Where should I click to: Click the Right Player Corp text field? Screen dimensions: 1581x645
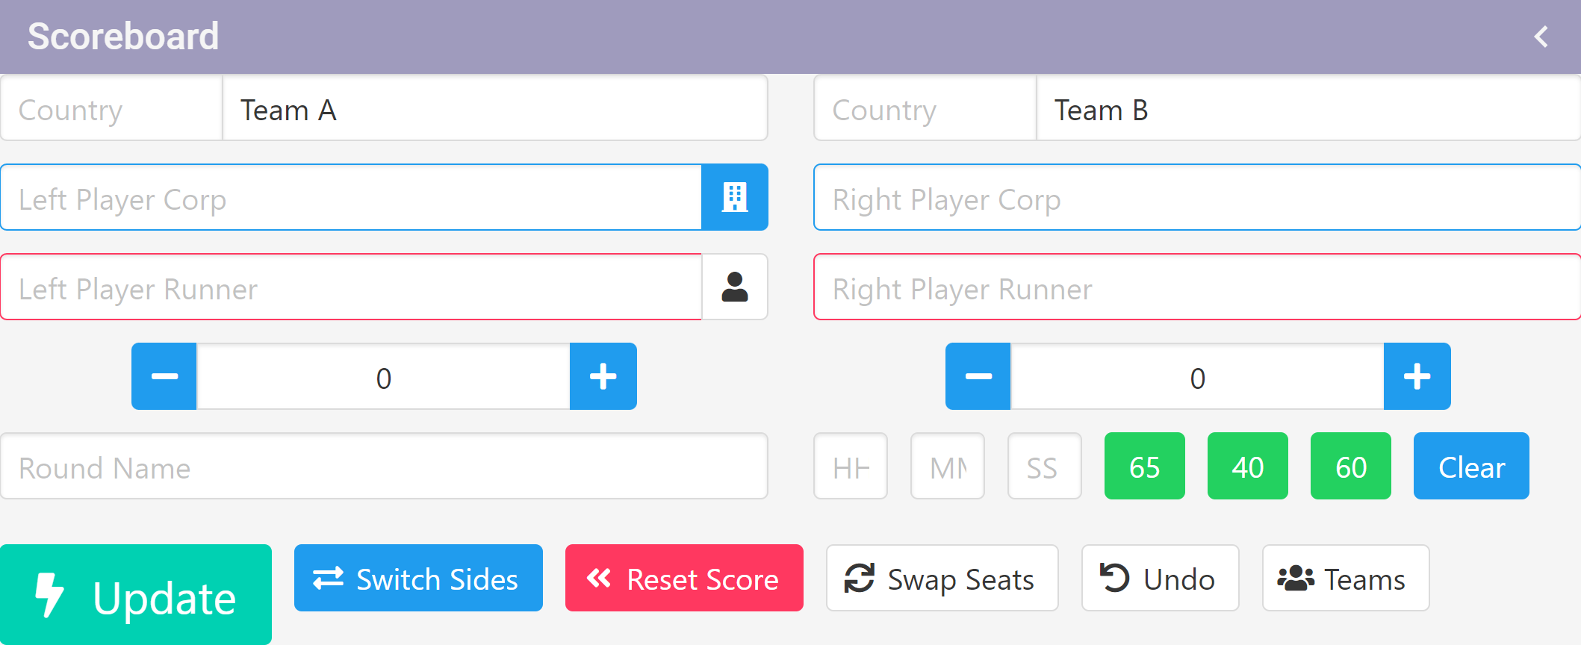point(1196,198)
